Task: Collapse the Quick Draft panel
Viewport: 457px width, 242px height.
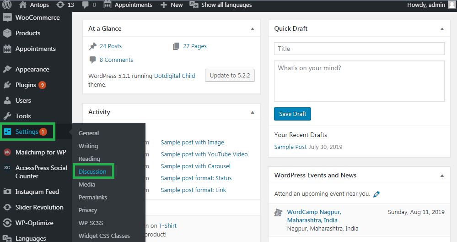Action: click(x=442, y=29)
